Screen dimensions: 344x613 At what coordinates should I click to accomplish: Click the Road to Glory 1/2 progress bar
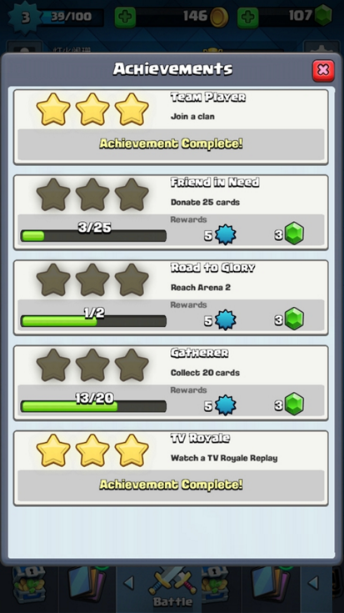[93, 321]
